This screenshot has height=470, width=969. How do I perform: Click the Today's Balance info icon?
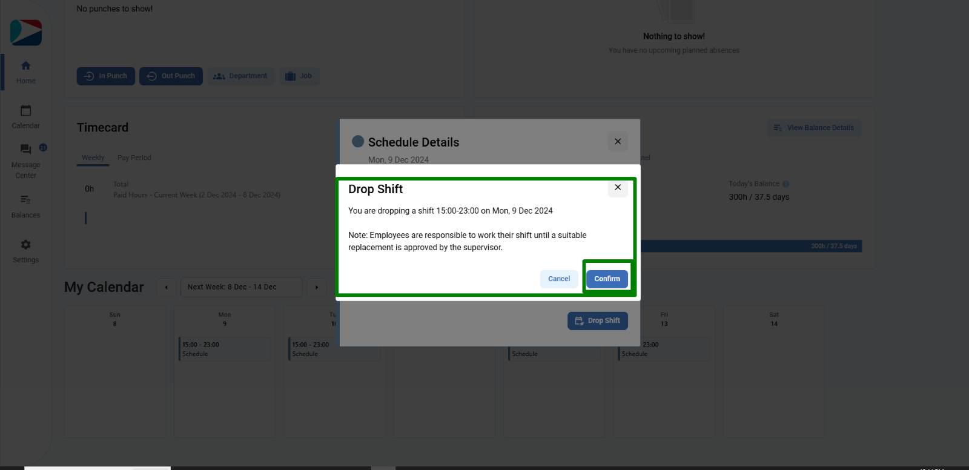785,184
